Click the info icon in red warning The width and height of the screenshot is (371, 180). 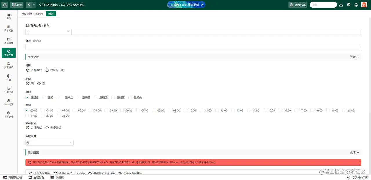pos(30,162)
